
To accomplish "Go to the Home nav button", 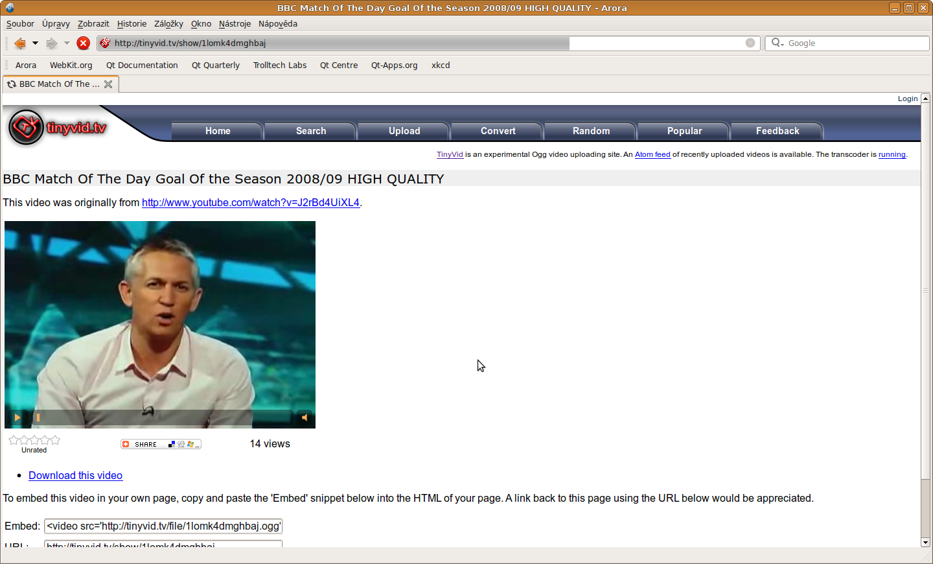I will tap(218, 131).
